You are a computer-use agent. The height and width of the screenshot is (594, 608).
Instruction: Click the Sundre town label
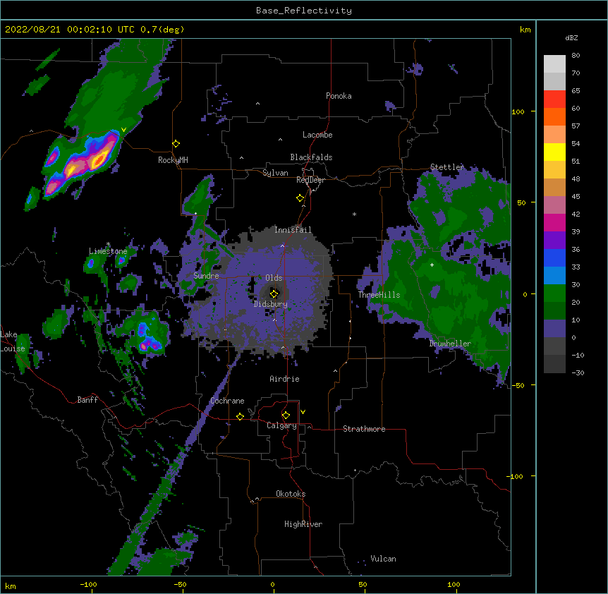(206, 276)
